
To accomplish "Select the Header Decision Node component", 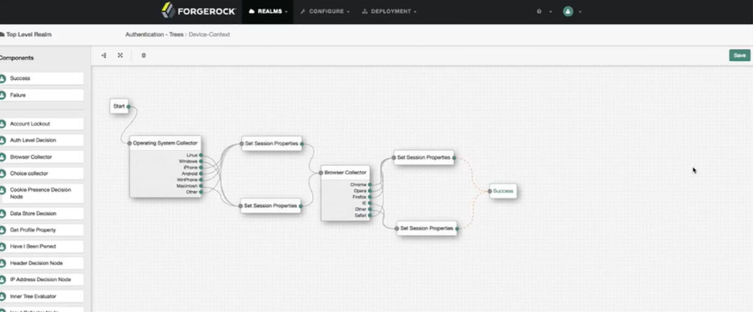I will [41, 263].
